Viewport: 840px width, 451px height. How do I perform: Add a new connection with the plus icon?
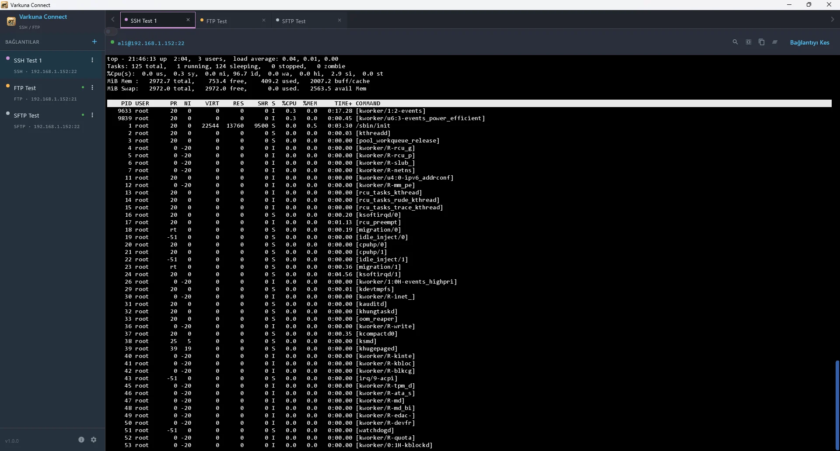[94, 42]
